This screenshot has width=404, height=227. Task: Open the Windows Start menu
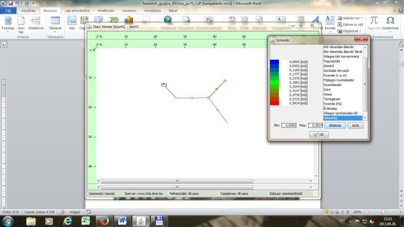[x=8, y=221]
